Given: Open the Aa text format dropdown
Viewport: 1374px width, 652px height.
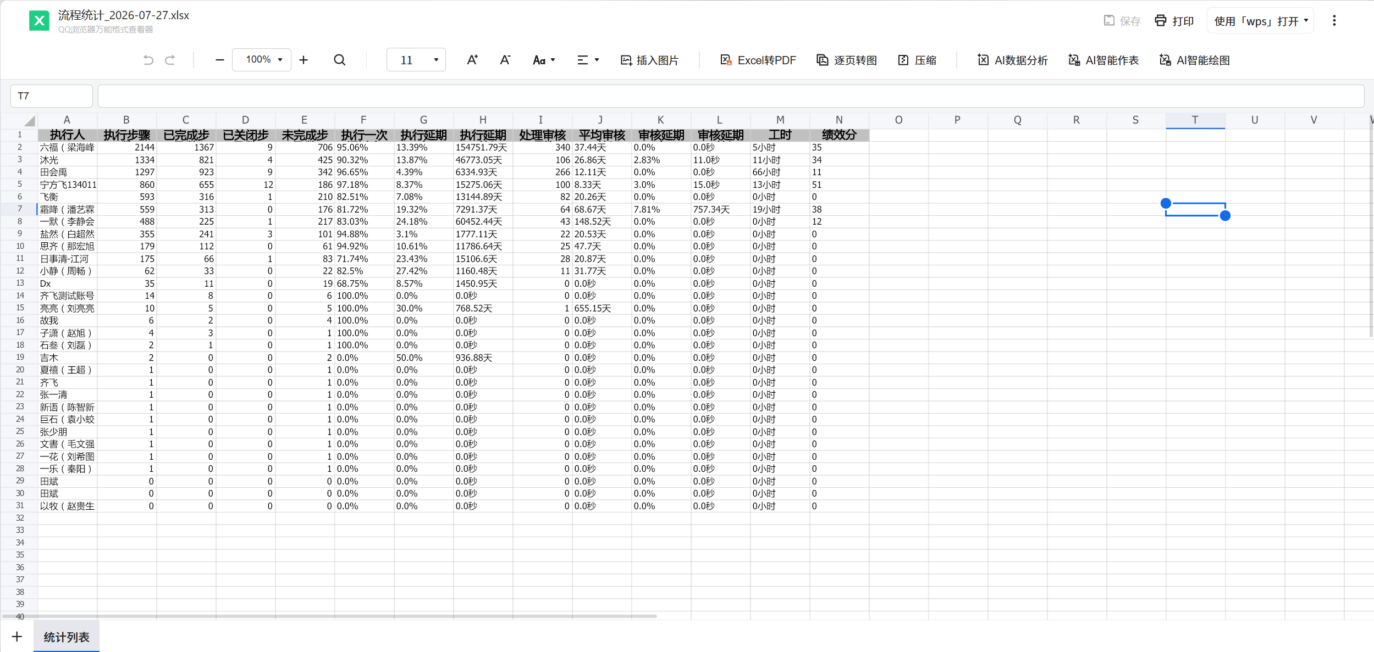Looking at the screenshot, I should pyautogui.click(x=544, y=60).
